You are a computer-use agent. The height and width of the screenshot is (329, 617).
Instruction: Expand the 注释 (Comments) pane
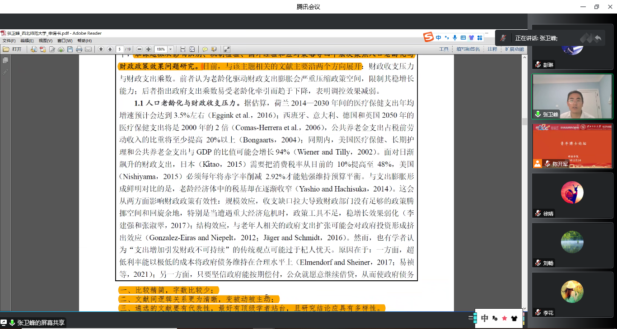(492, 49)
